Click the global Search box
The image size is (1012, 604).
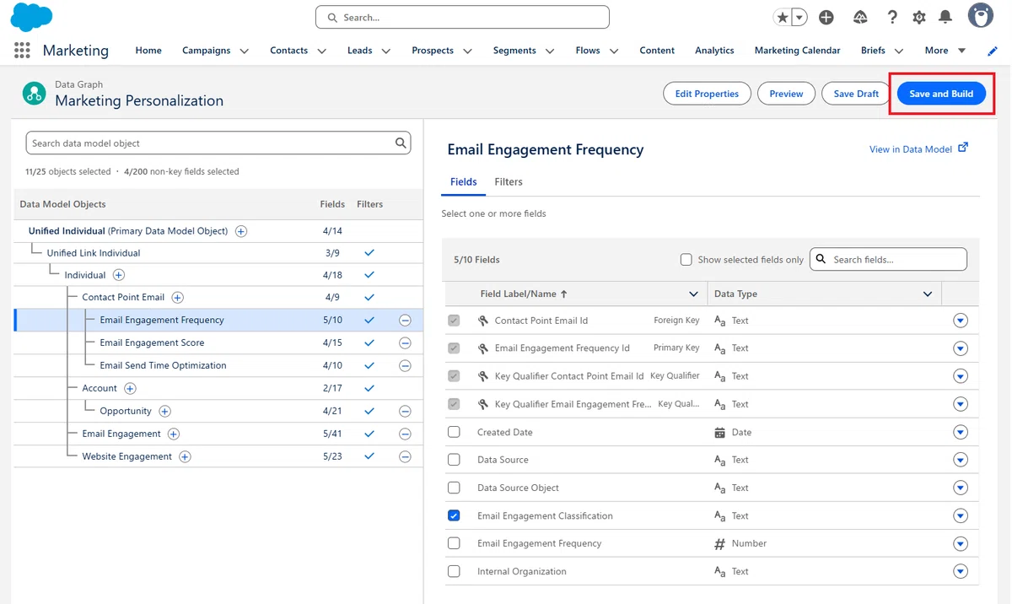click(462, 17)
